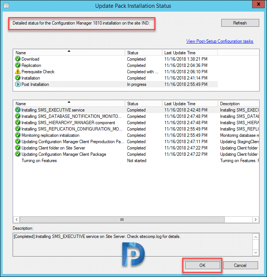267x277 pixels.
Task: Click timestamp 11/16/2018 2:04:36 PM
Action: [x=186, y=65]
